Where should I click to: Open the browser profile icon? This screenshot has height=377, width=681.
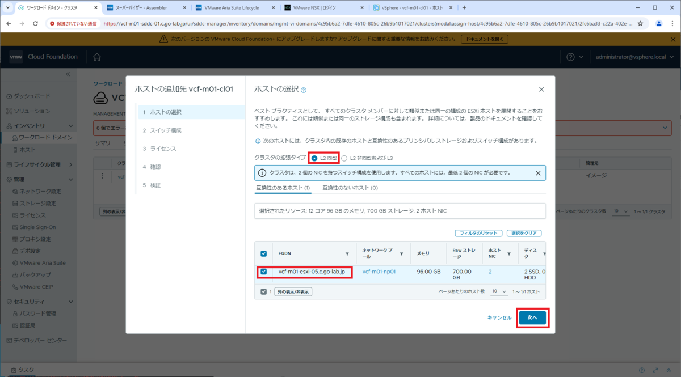pos(659,24)
